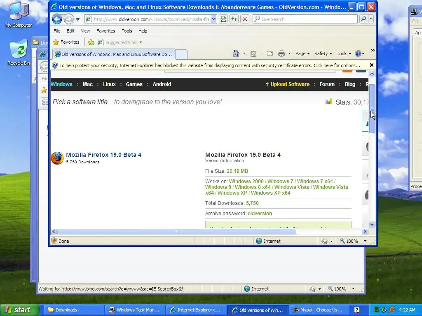422x316 pixels.
Task: Open the Games category link
Action: pos(134,84)
